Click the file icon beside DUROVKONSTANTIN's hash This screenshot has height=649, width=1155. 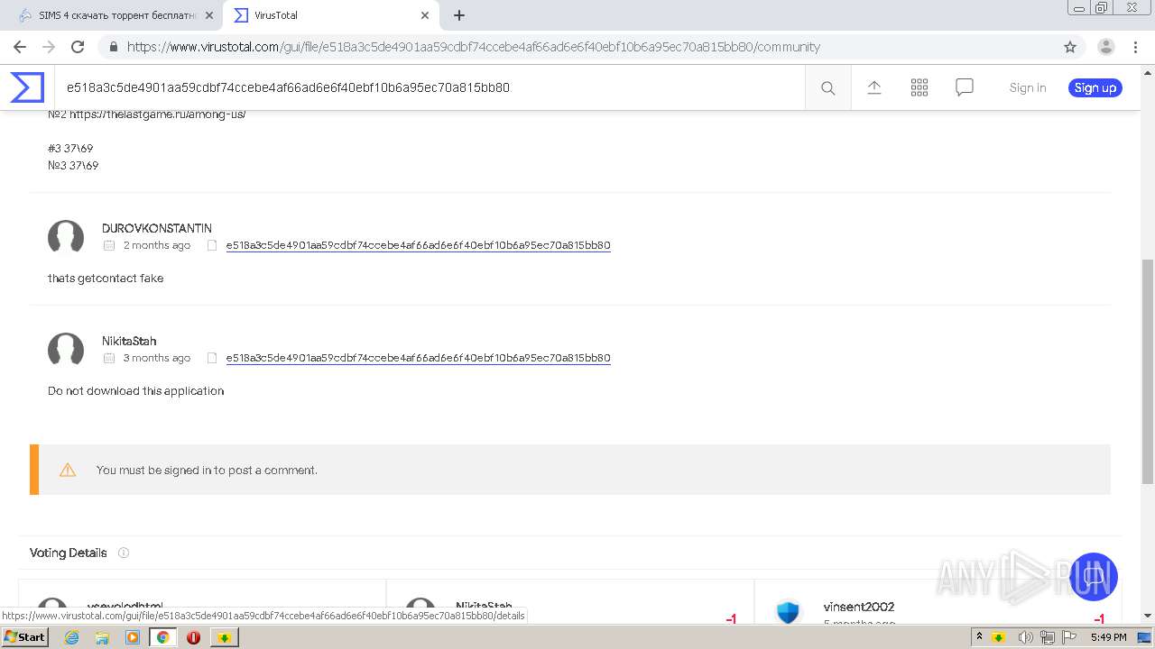pos(212,245)
